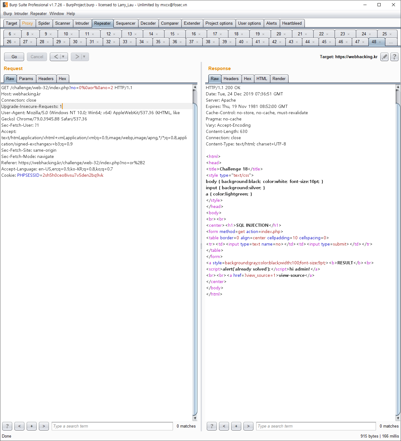Open the Intruder menu
Viewport: 401px width, 441px height.
point(21,13)
